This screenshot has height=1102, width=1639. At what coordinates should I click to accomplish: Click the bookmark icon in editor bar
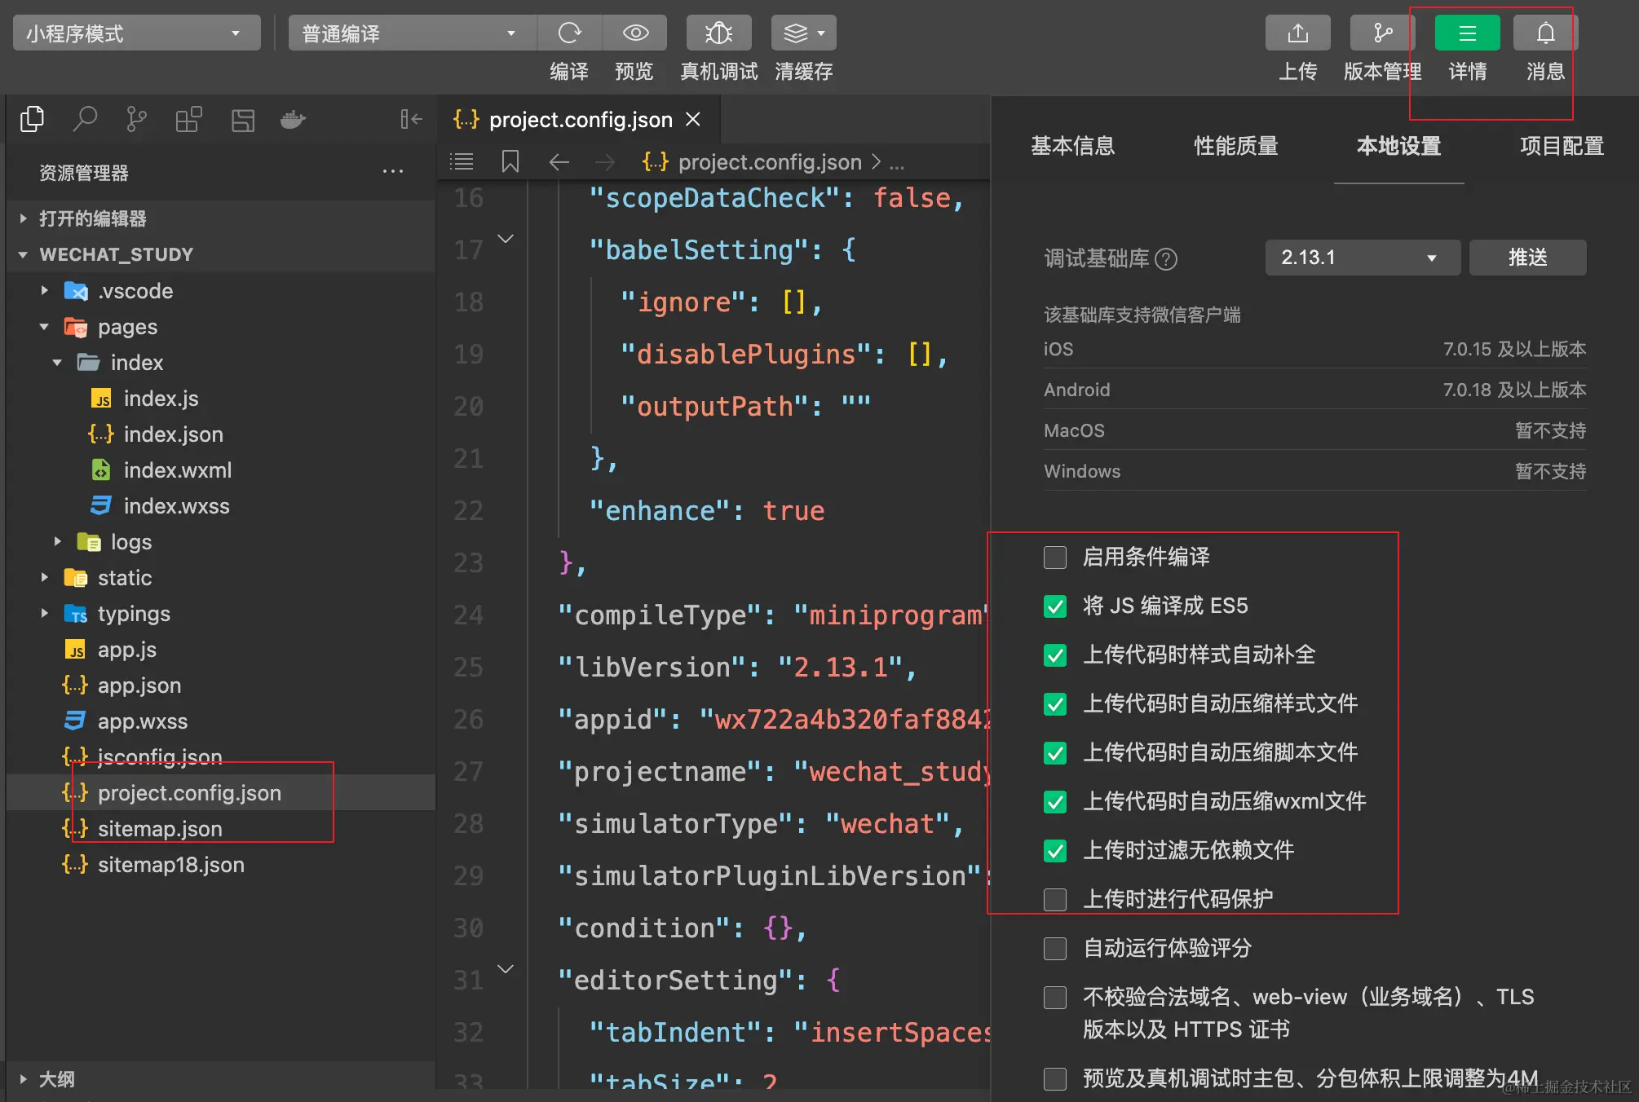[x=510, y=161]
